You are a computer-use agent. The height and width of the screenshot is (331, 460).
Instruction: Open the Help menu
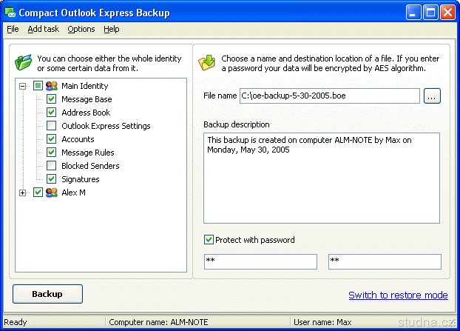[112, 29]
